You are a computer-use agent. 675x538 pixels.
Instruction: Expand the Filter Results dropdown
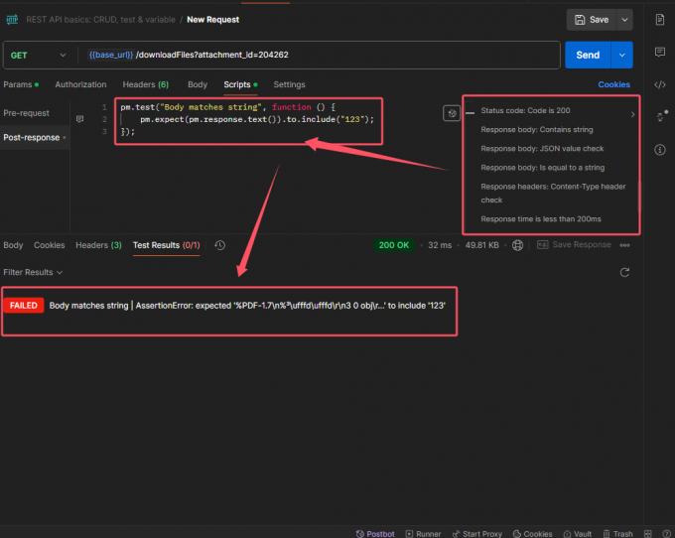33,272
